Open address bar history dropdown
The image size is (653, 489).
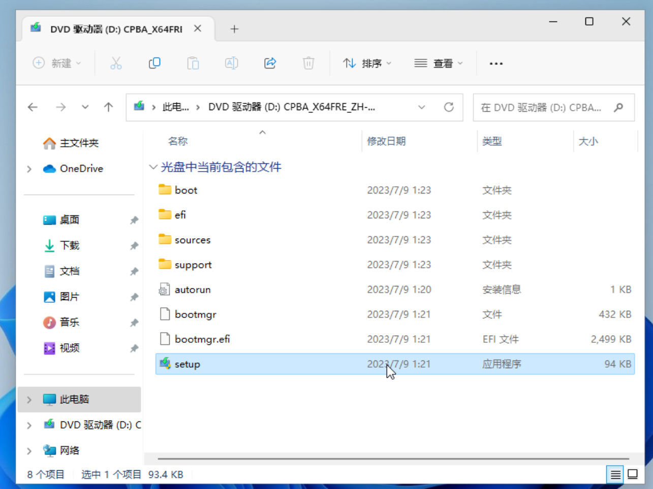click(x=422, y=107)
